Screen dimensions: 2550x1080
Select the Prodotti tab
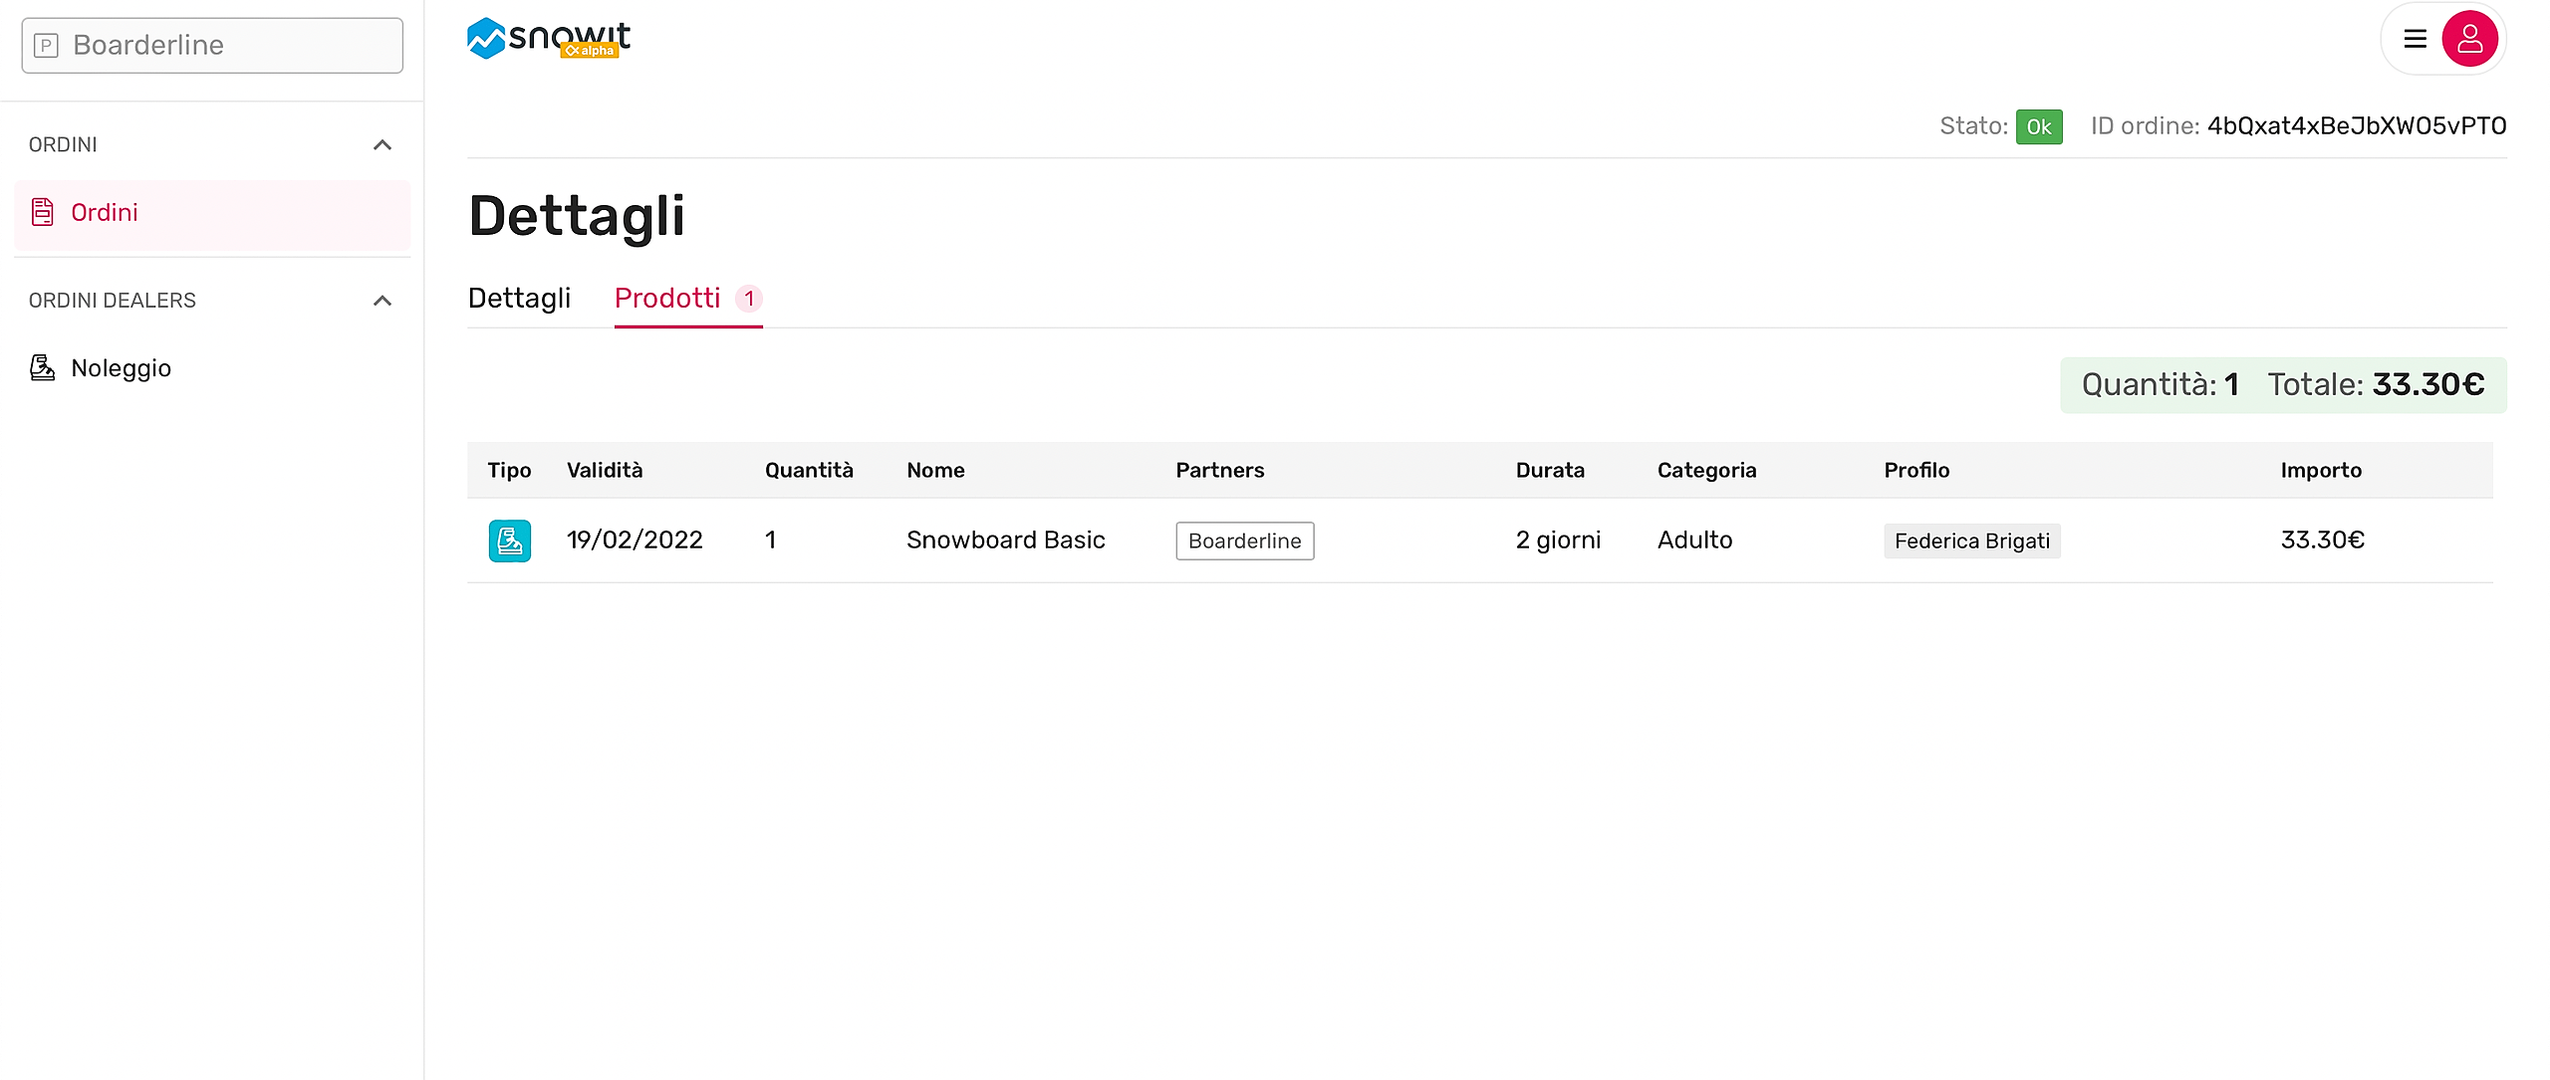click(666, 299)
